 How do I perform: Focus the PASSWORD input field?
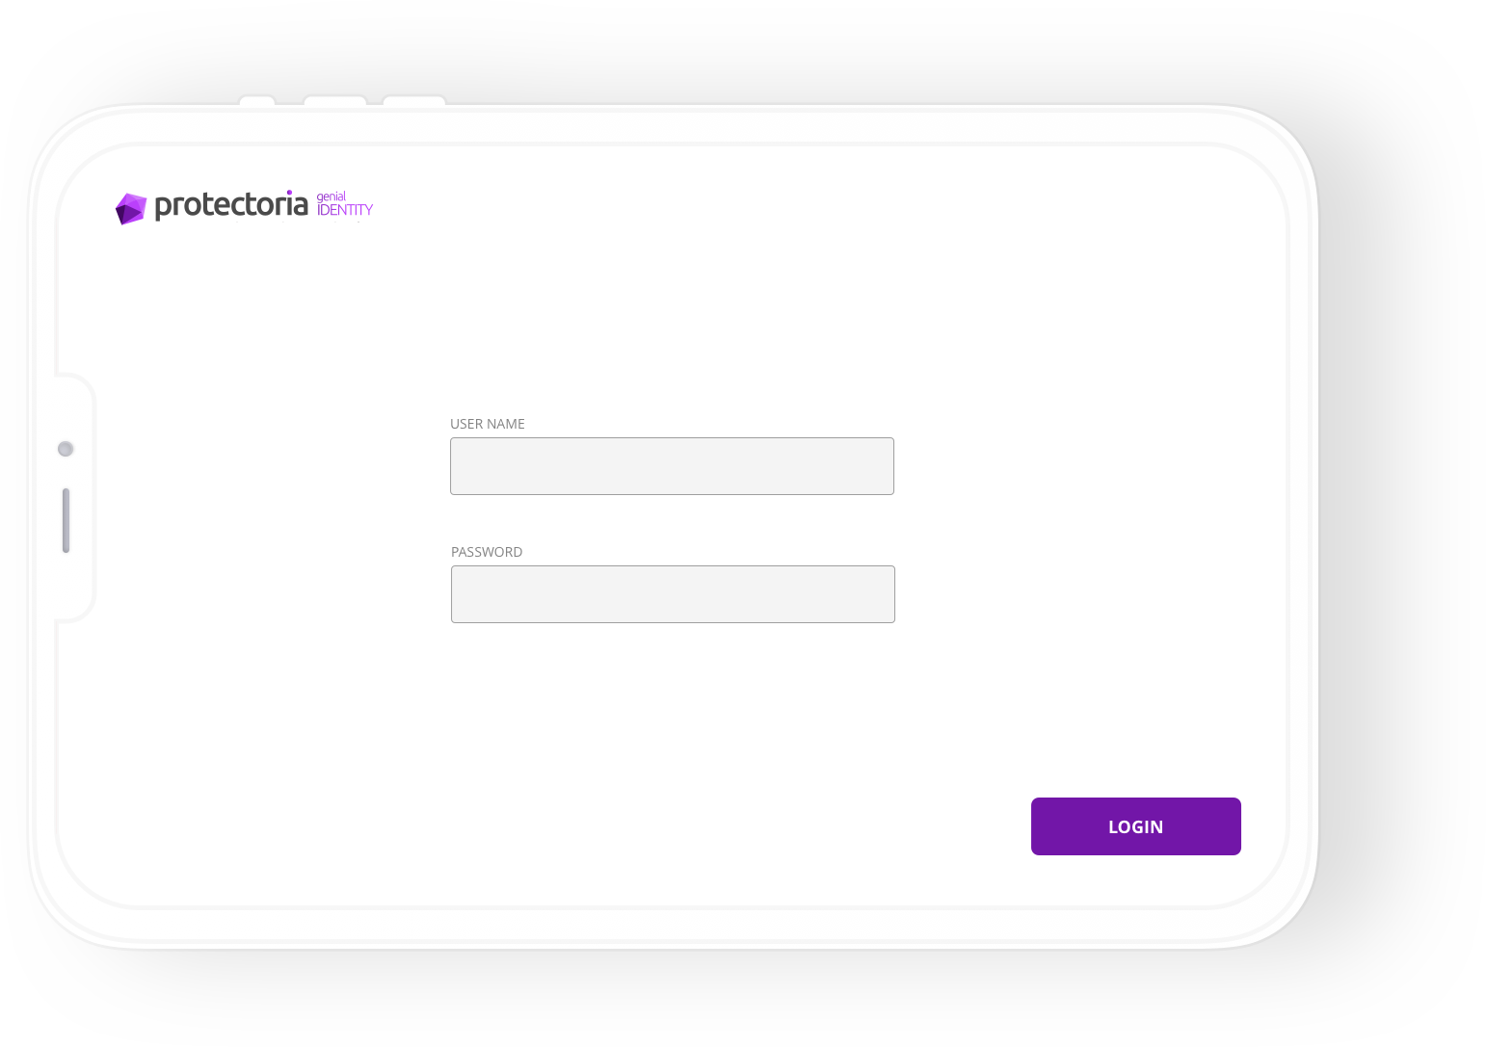673,594
